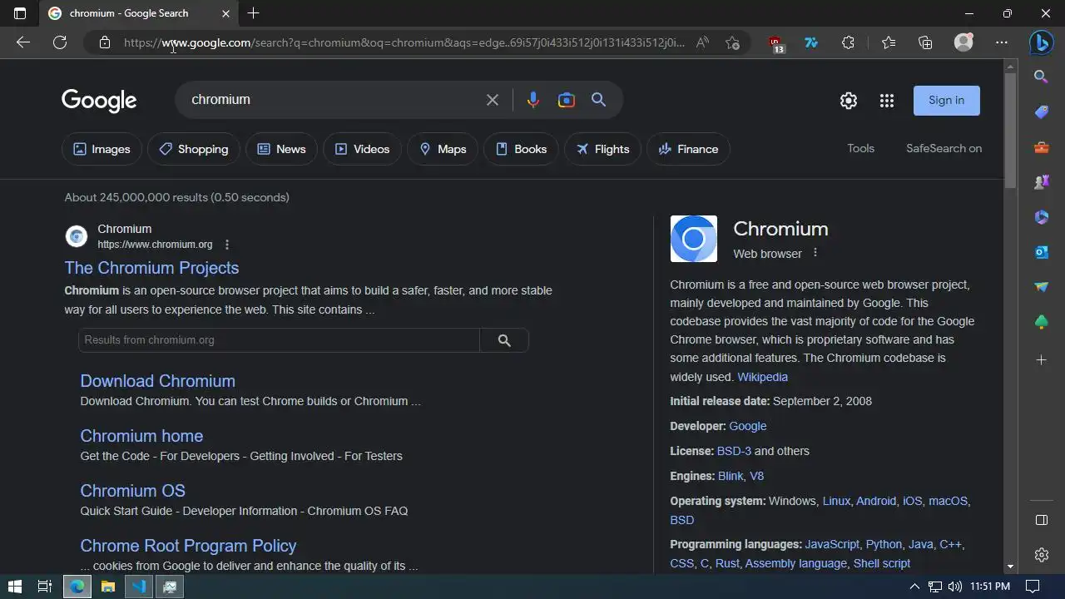
Task: Open the Extensions puzzle icon
Action: coord(848,42)
